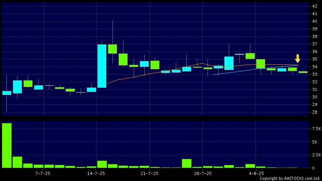The width and height of the screenshot is (322, 181).
Task: Click the 7-7-25 date label
Action: [x=43, y=173]
